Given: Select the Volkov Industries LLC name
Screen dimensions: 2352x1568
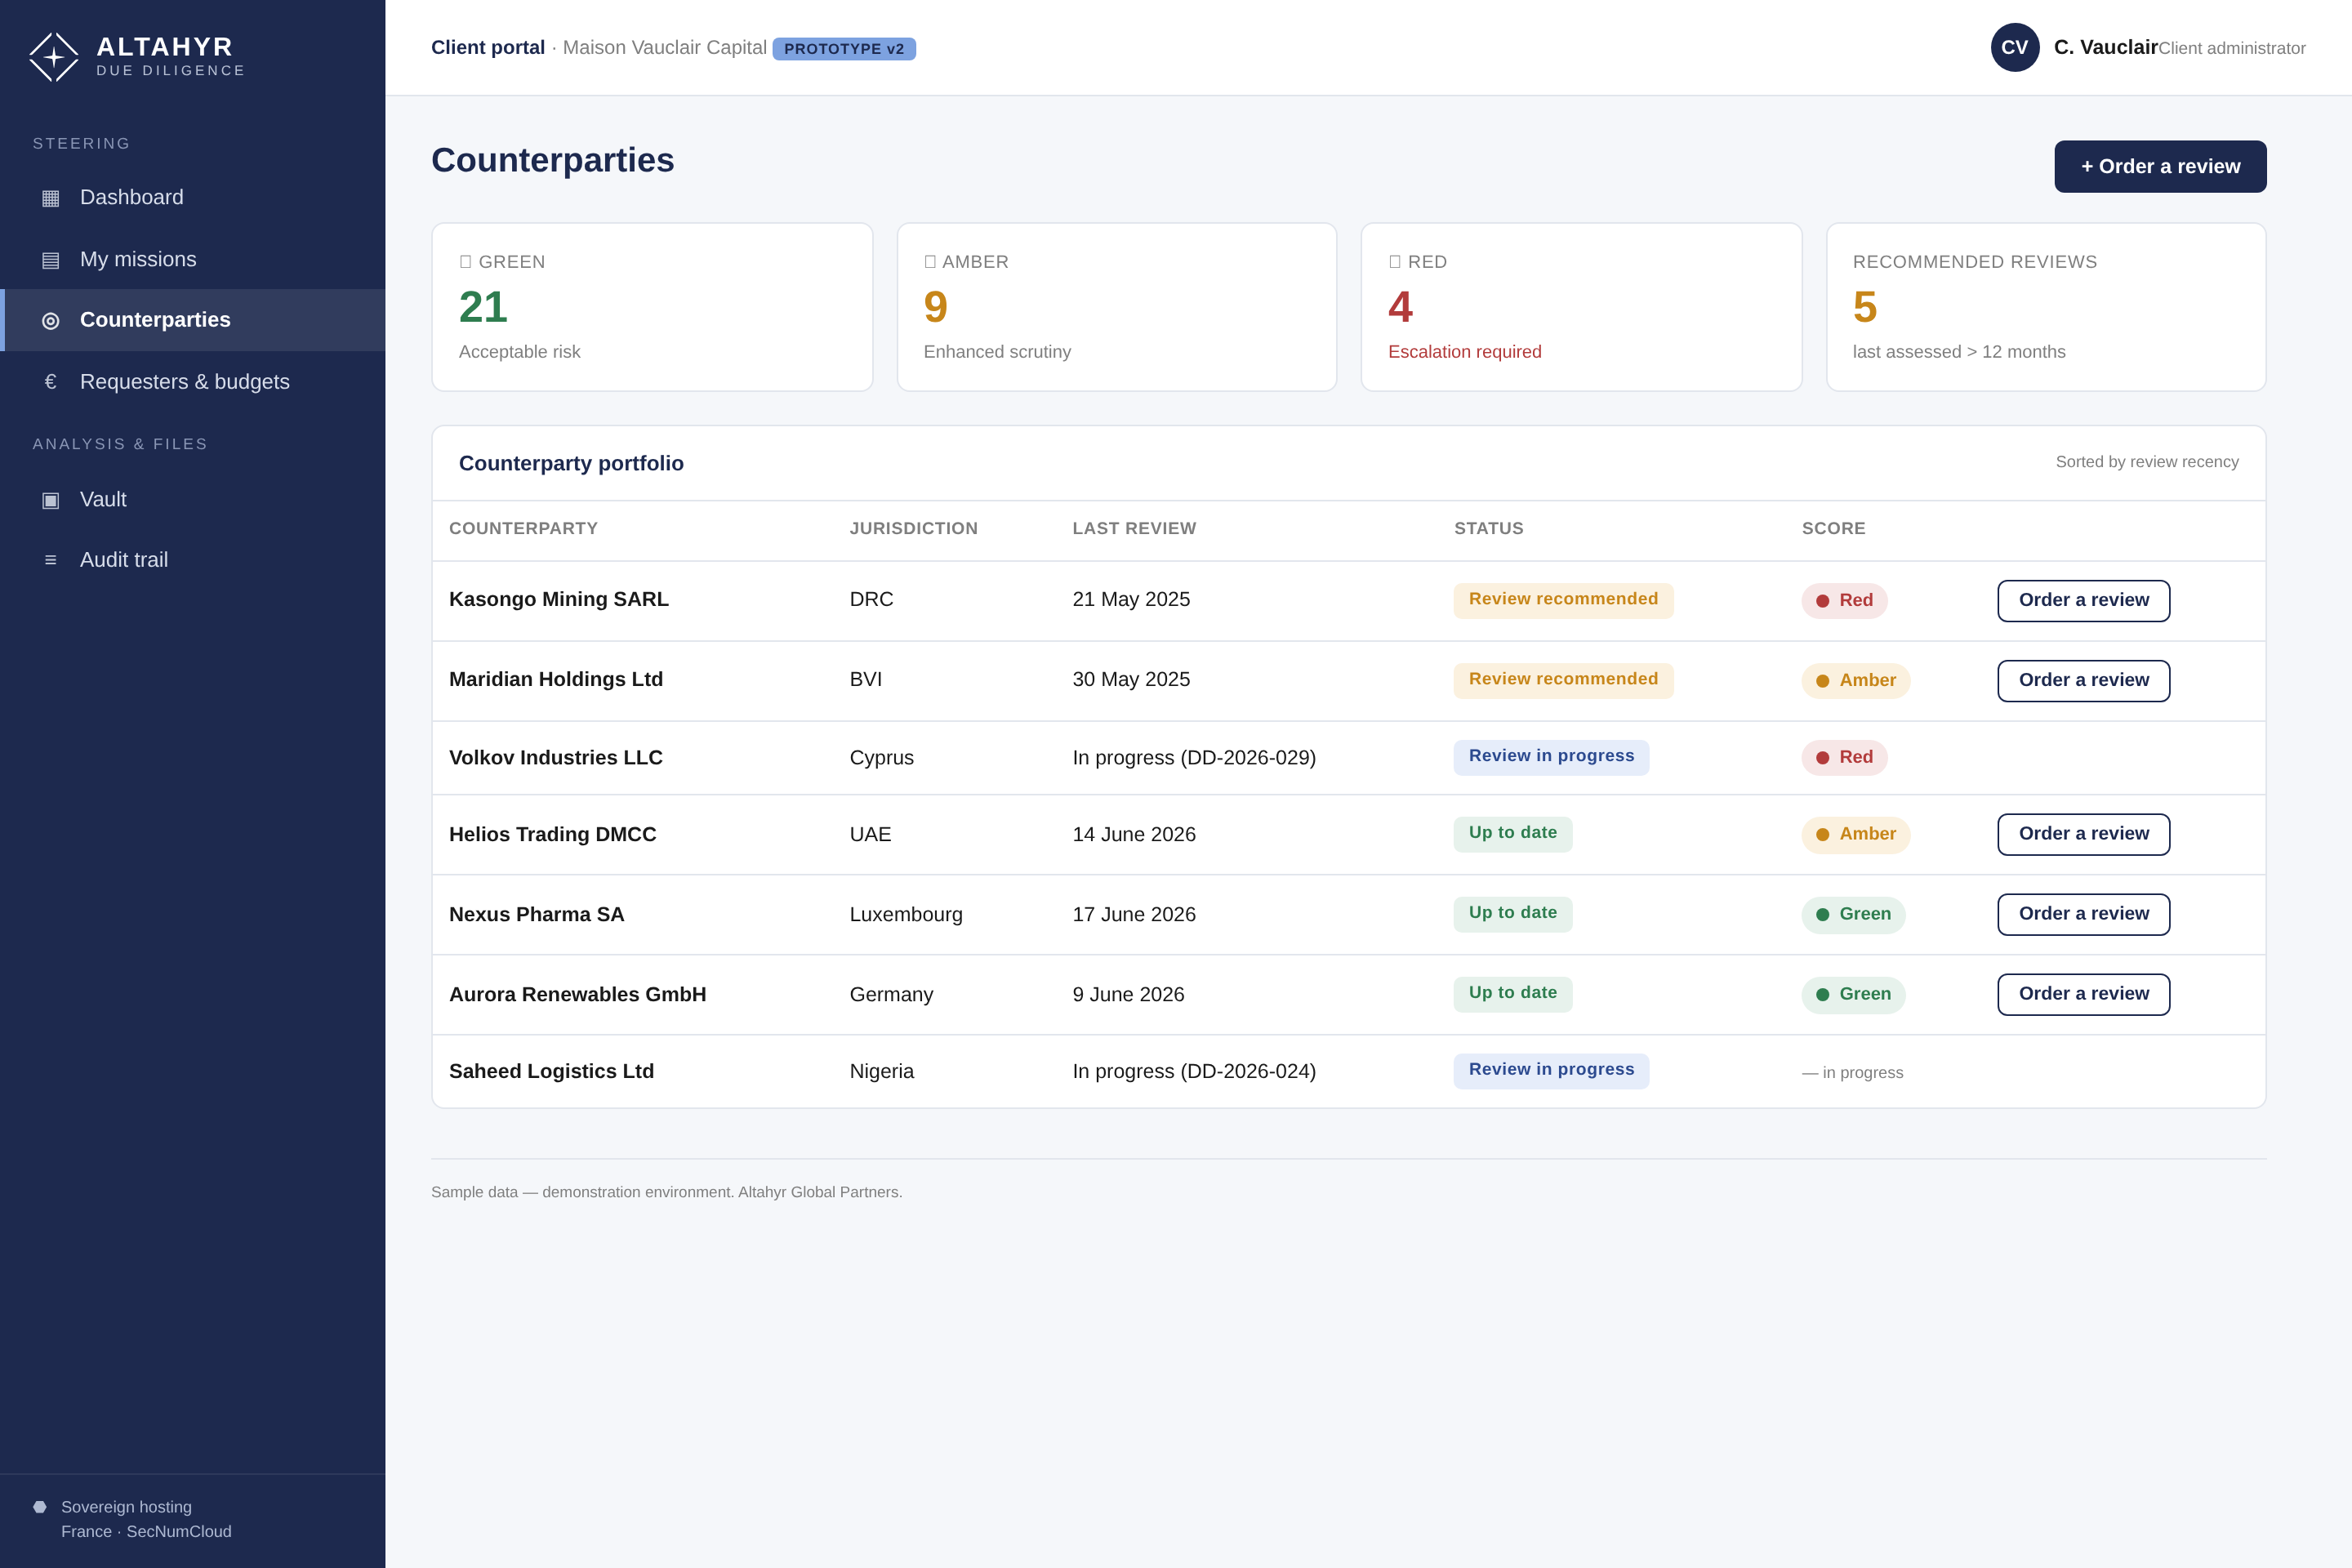Looking at the screenshot, I should [x=556, y=758].
